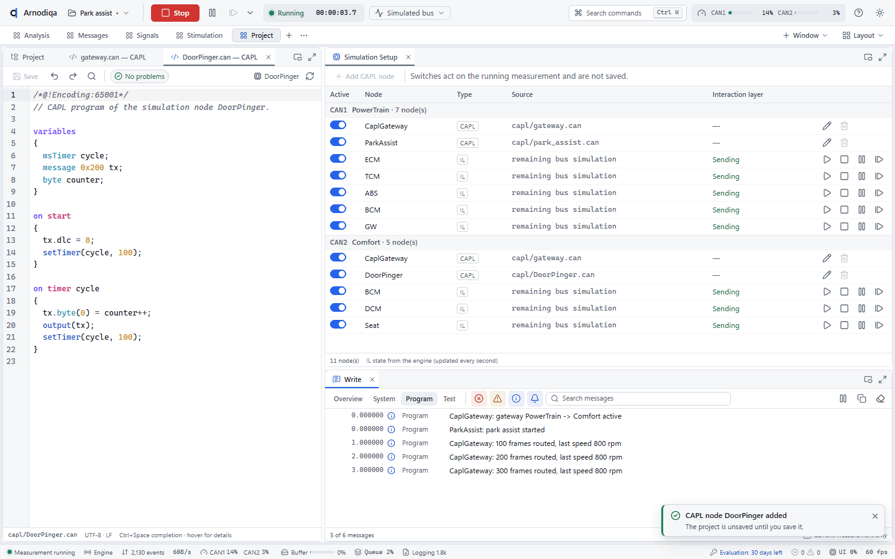Image resolution: width=895 pixels, height=559 pixels.
Task: Open help from the question mark icon
Action: tap(858, 13)
